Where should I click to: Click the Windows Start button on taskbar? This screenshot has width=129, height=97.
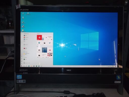[21, 66]
